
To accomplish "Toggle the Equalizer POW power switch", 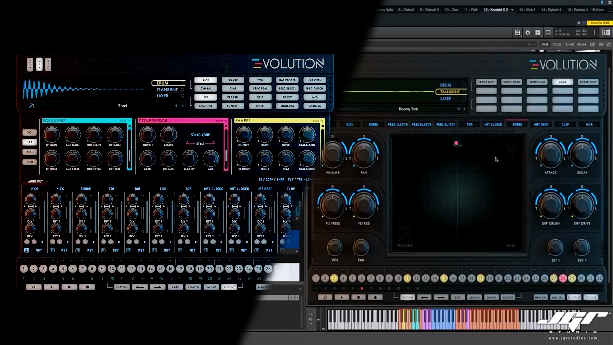I will click(x=124, y=121).
